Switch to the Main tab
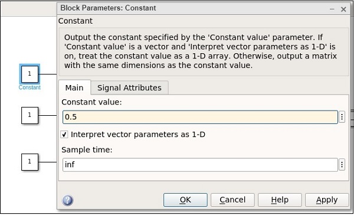The height and width of the screenshot is (215, 354). 74,87
